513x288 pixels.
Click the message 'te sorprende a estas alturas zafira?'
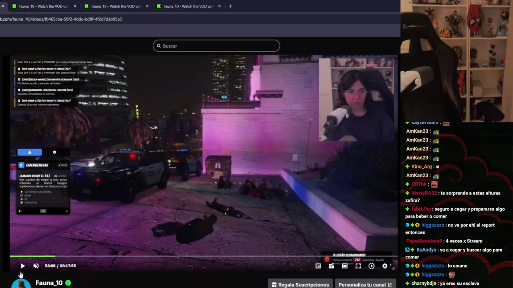[453, 197]
